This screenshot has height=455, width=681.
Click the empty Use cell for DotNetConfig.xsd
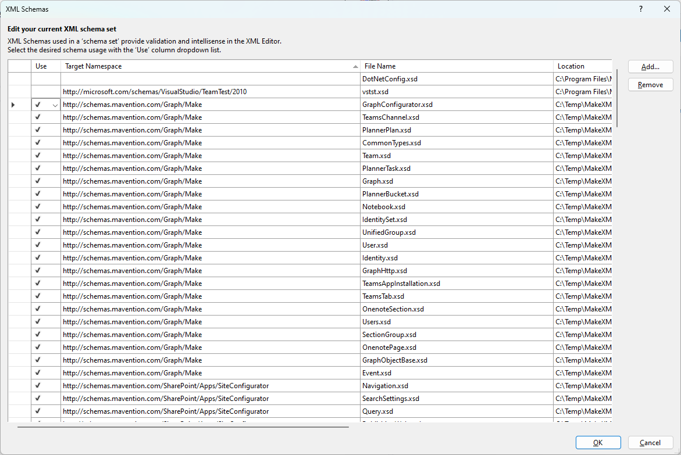46,79
